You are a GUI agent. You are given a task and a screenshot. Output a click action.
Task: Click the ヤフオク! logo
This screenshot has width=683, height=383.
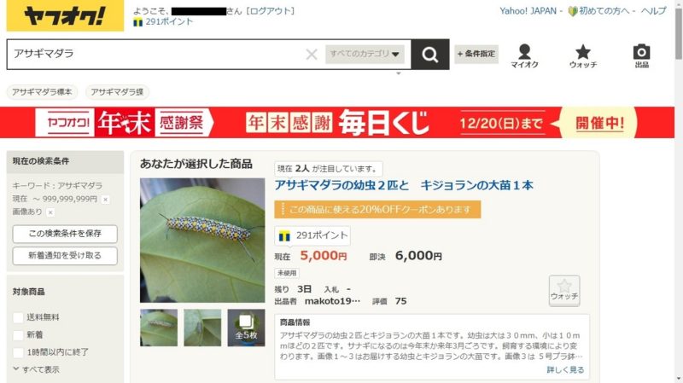(x=65, y=15)
